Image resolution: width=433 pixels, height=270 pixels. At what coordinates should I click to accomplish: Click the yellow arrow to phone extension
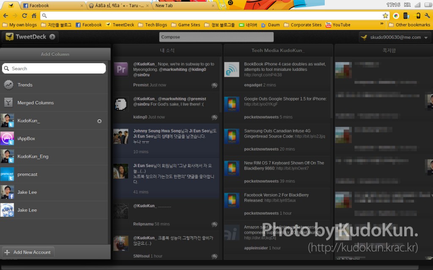pos(417,16)
